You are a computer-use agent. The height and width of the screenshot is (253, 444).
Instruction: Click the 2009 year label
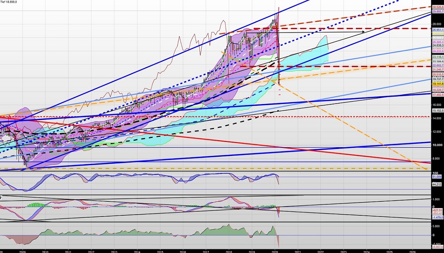pos(22,251)
